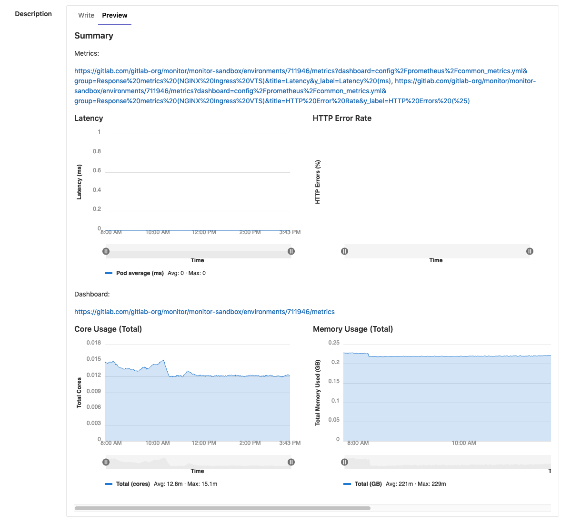The width and height of the screenshot is (561, 523).
Task: Click the Latency (ms) axis label
Action: coord(79,182)
